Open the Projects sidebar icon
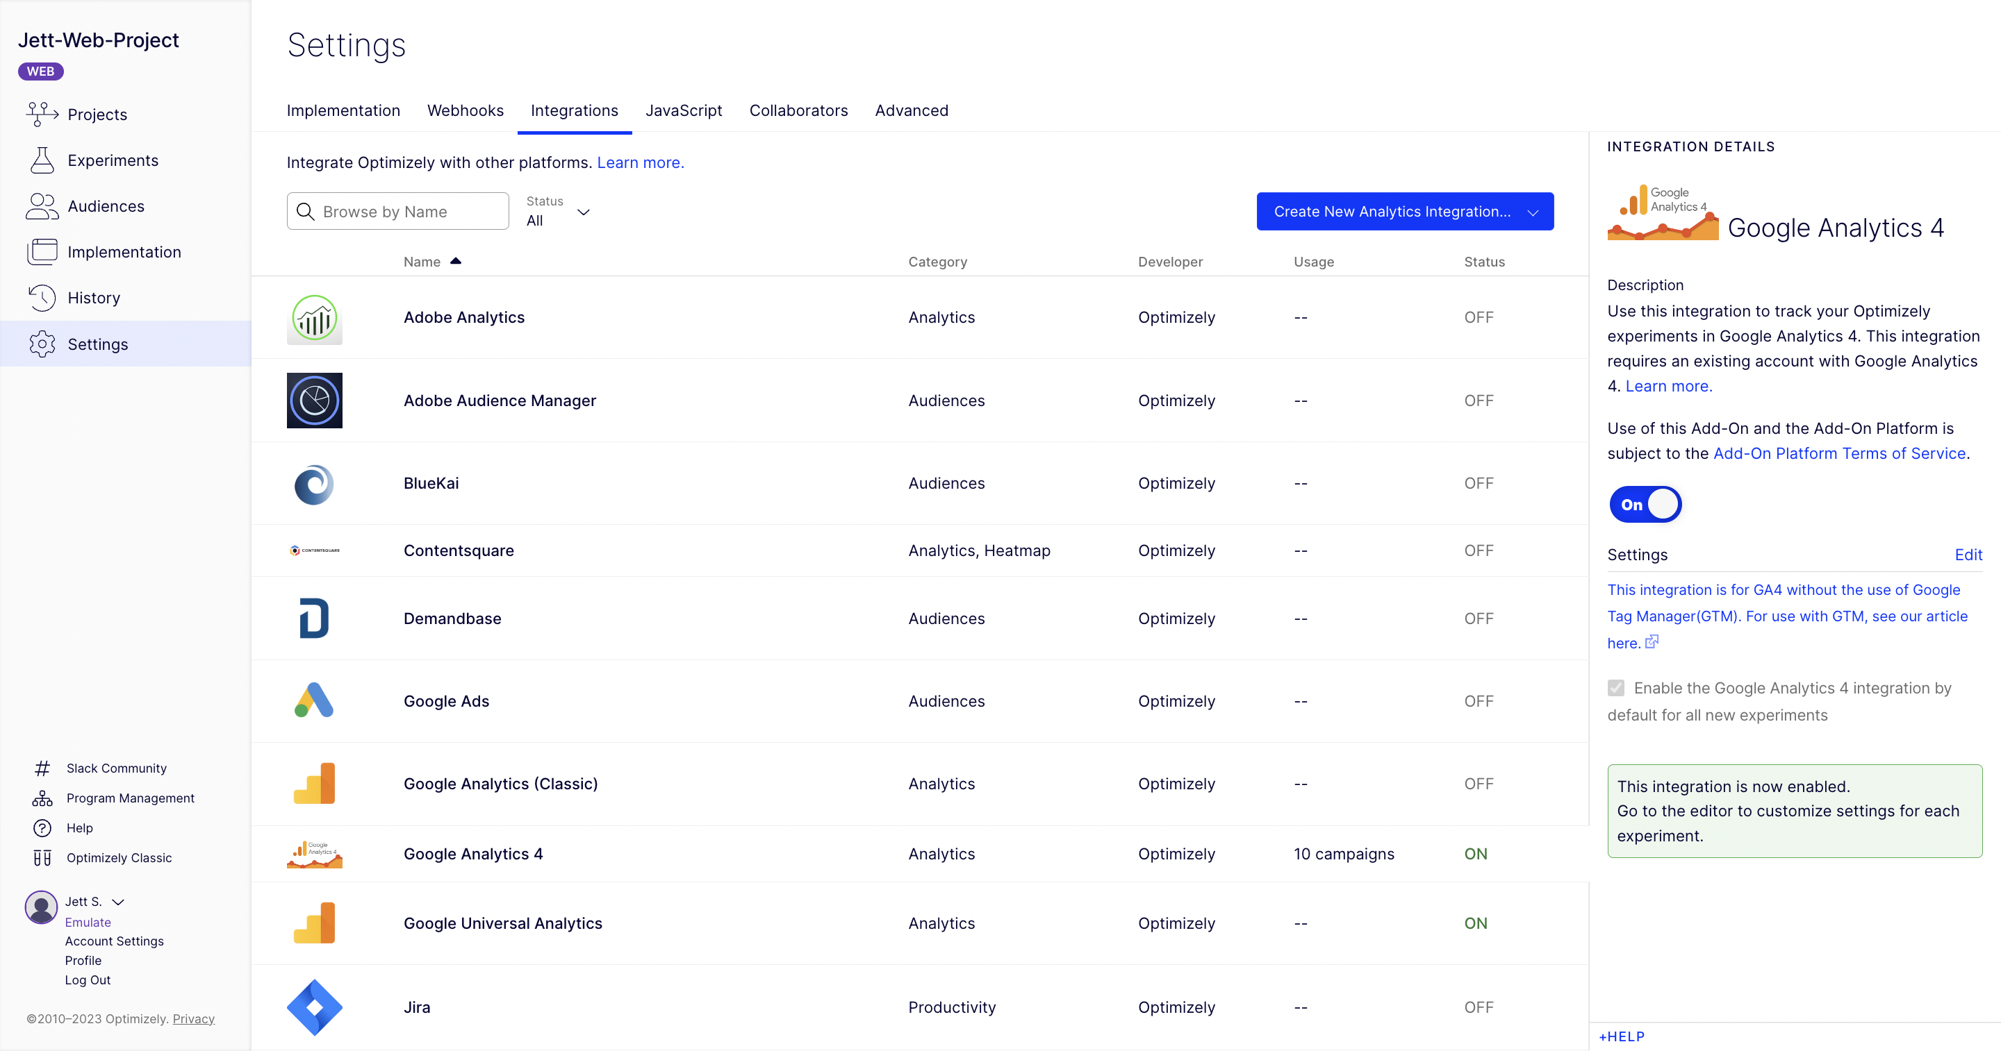The height and width of the screenshot is (1051, 2001). 42,114
